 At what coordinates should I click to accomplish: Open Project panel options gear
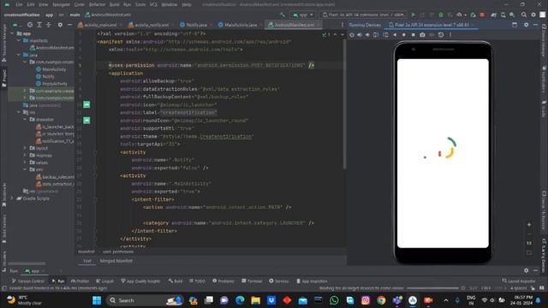[x=60, y=25]
